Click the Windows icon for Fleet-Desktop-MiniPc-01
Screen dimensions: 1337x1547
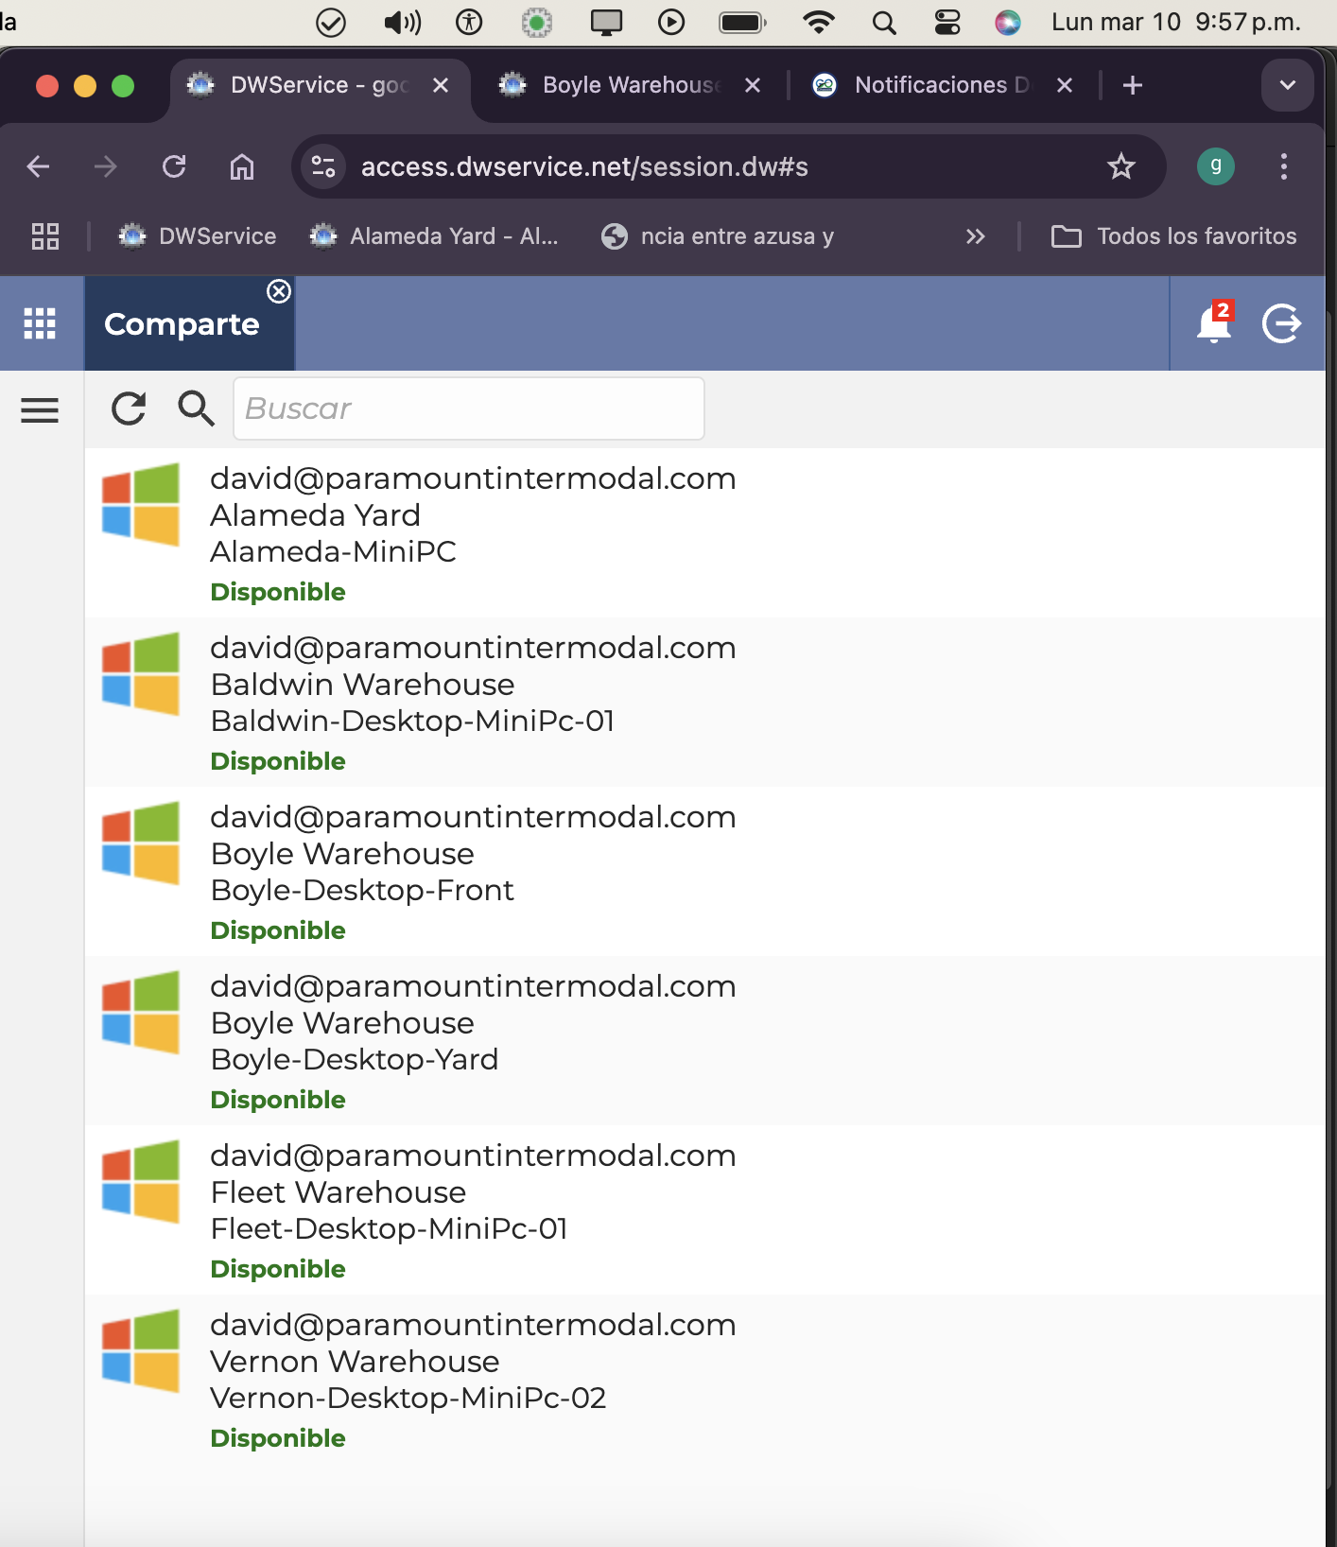[x=141, y=1182]
